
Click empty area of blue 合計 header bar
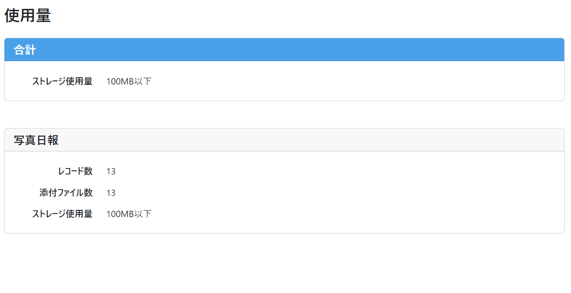(297, 50)
